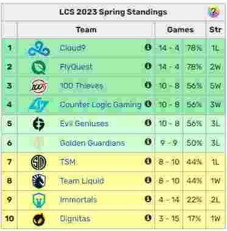
Task: Click the Str column header
Action: click(215, 30)
